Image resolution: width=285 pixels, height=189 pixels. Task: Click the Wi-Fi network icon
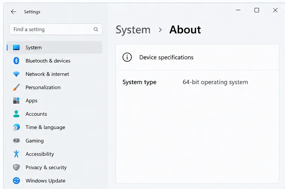(x=16, y=74)
